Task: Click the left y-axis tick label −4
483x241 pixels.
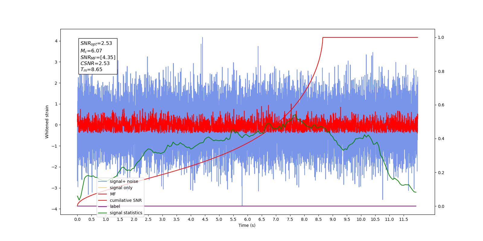Action: tap(55, 209)
